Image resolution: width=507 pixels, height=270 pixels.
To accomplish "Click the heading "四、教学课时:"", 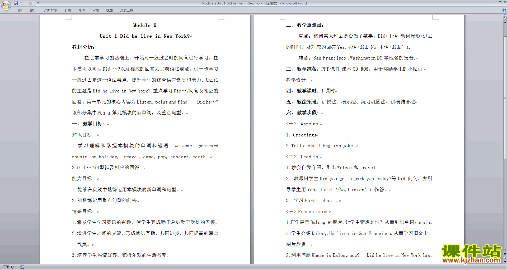I will 302,91.
